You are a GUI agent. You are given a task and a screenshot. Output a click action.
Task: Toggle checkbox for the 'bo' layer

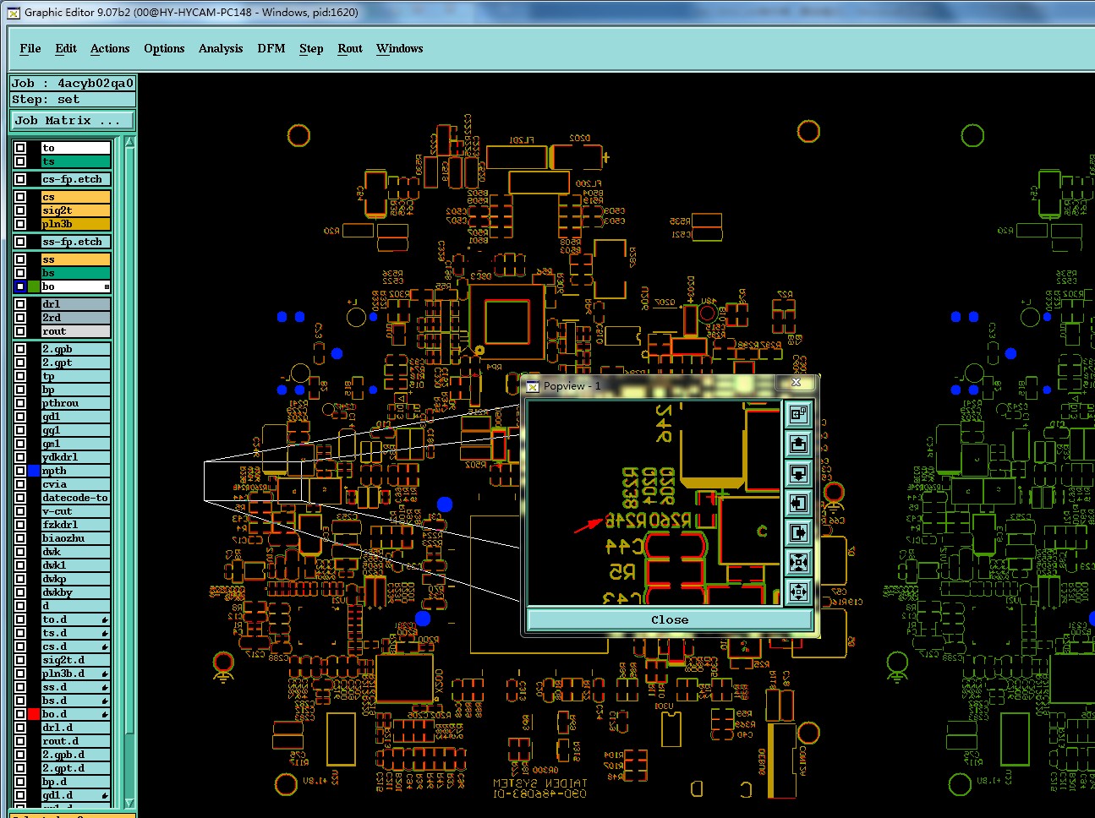[x=20, y=287]
